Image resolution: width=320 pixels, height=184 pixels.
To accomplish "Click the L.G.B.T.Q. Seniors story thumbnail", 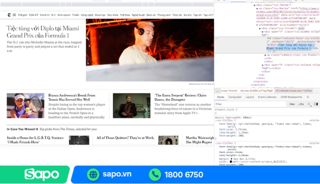I will pyautogui.click(x=79, y=140).
